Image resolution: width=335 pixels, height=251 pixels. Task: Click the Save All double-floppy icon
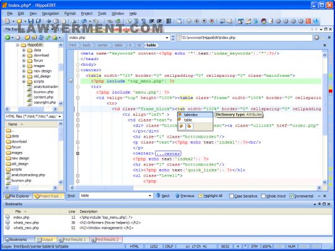(38, 21)
